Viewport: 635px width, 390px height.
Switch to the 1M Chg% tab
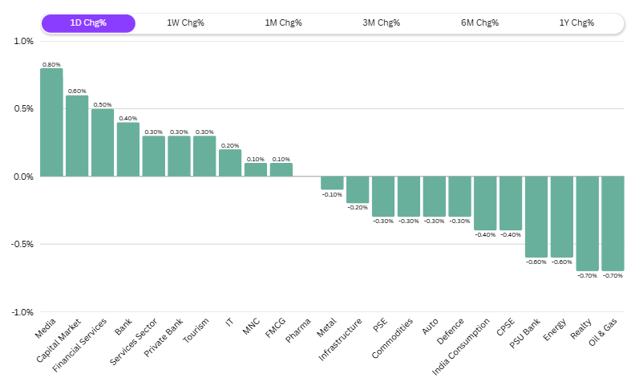(x=283, y=22)
